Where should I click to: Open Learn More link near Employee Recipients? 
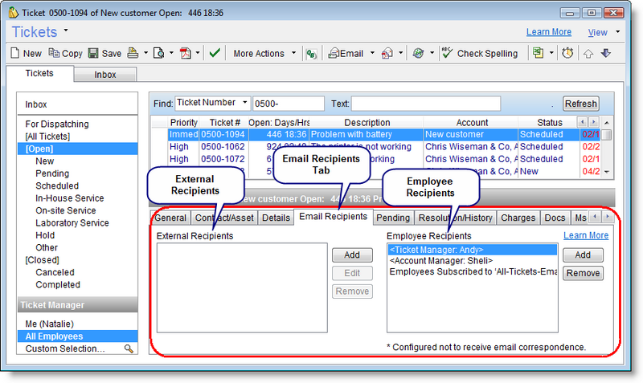pyautogui.click(x=585, y=235)
